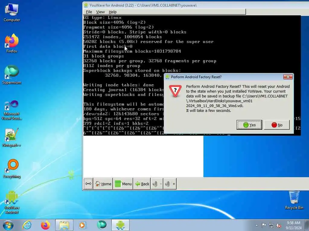Decline factory reset with No button
The height and width of the screenshot is (231, 309).
(x=277, y=125)
